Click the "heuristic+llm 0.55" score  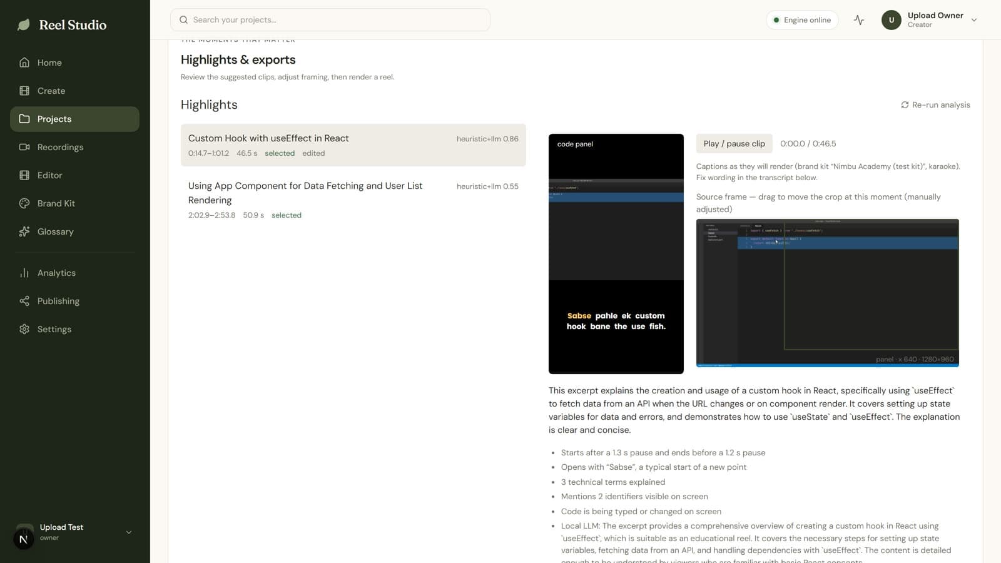[x=487, y=186]
